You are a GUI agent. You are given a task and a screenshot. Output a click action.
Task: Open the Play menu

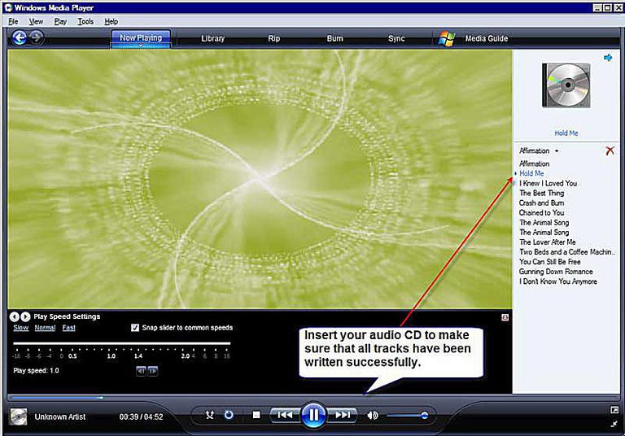60,21
